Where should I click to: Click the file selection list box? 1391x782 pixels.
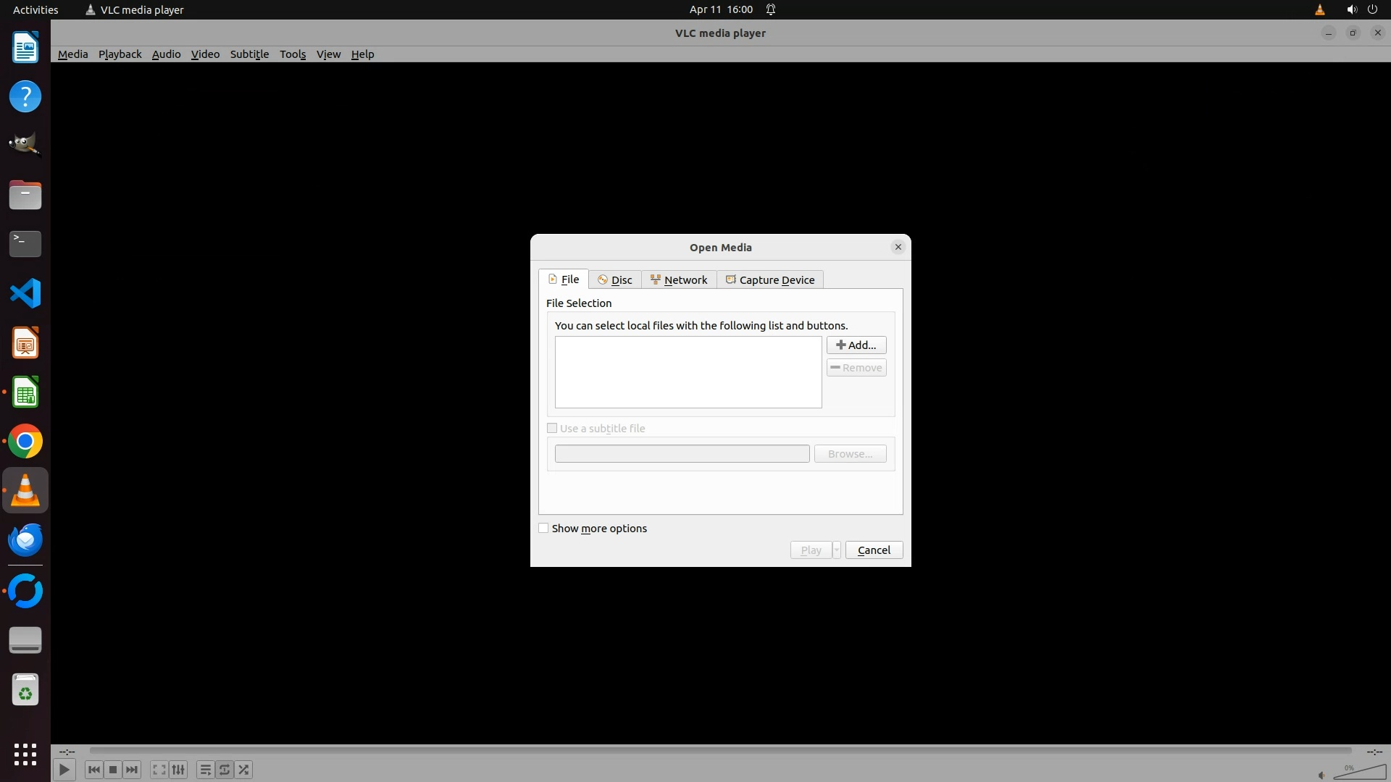point(688,372)
